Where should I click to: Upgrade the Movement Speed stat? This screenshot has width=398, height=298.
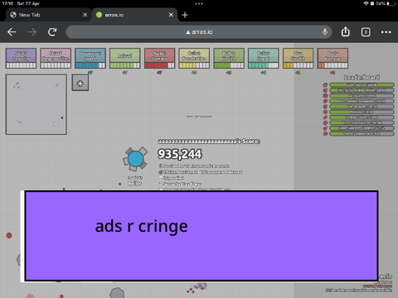point(90,58)
